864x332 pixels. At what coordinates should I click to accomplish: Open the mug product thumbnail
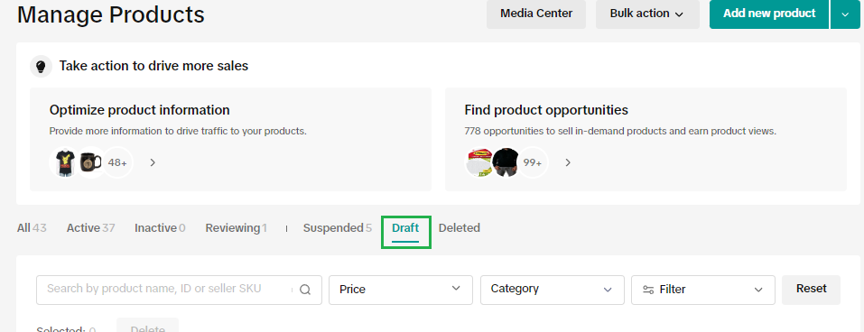(x=91, y=162)
